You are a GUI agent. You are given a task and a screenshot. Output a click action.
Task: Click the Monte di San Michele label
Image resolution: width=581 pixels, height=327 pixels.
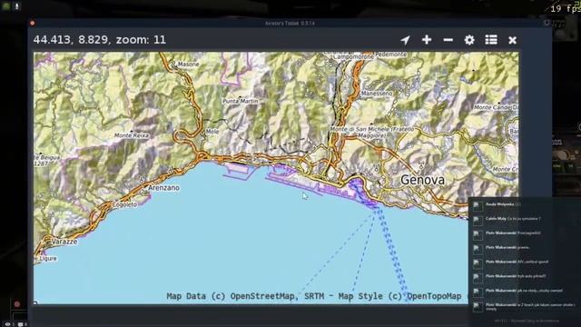pyautogui.click(x=371, y=133)
